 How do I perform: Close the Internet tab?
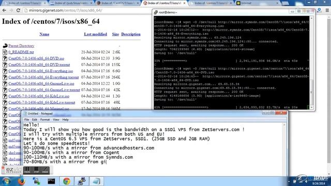tap(277, 3)
